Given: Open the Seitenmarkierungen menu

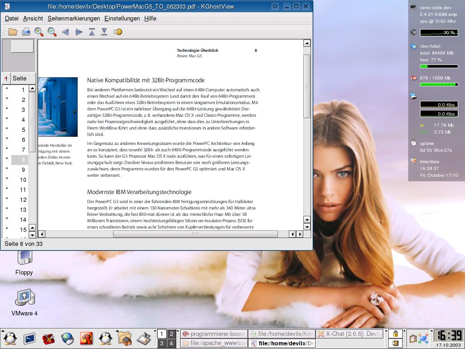Looking at the screenshot, I should (74, 18).
